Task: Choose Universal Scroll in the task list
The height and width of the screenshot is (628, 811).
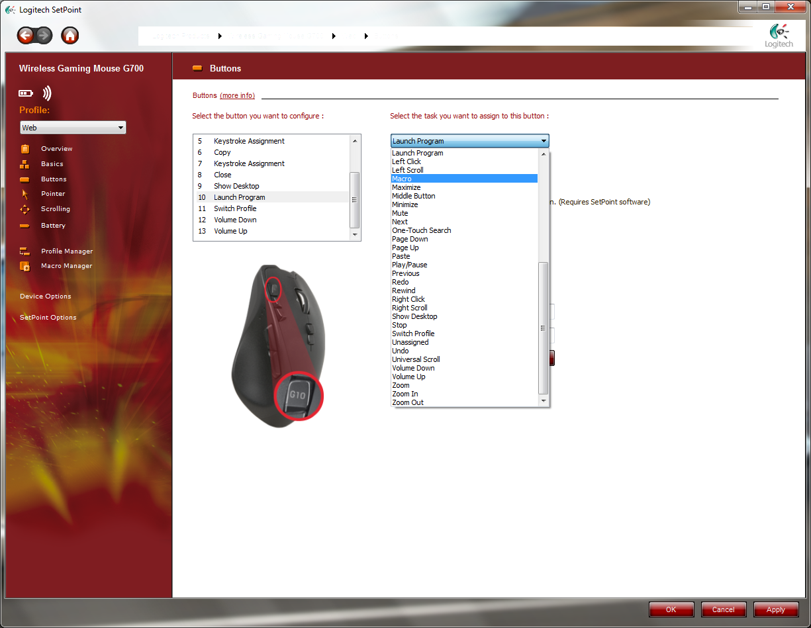Action: (x=464, y=359)
